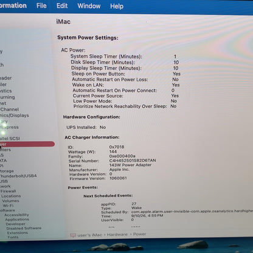
Task: Select Disabled Software in the sidebar
Action: click(24, 228)
